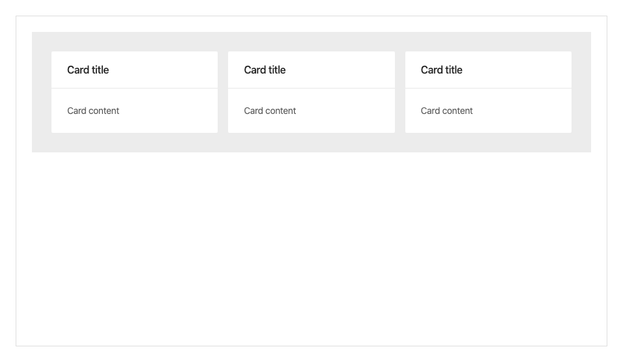Image resolution: width=623 pixels, height=362 pixels.
Task: Click the gray gap between middle and third cards
Action: click(400, 92)
